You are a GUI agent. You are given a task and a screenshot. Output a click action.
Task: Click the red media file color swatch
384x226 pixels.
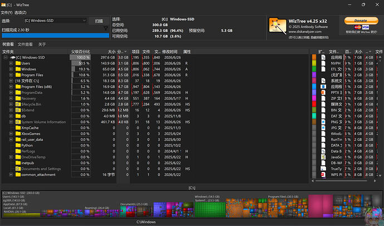(x=314, y=104)
